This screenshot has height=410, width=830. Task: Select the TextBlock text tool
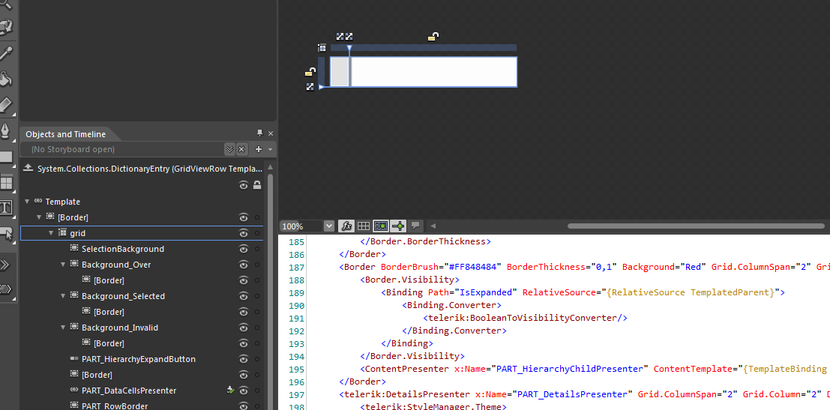tap(6, 208)
